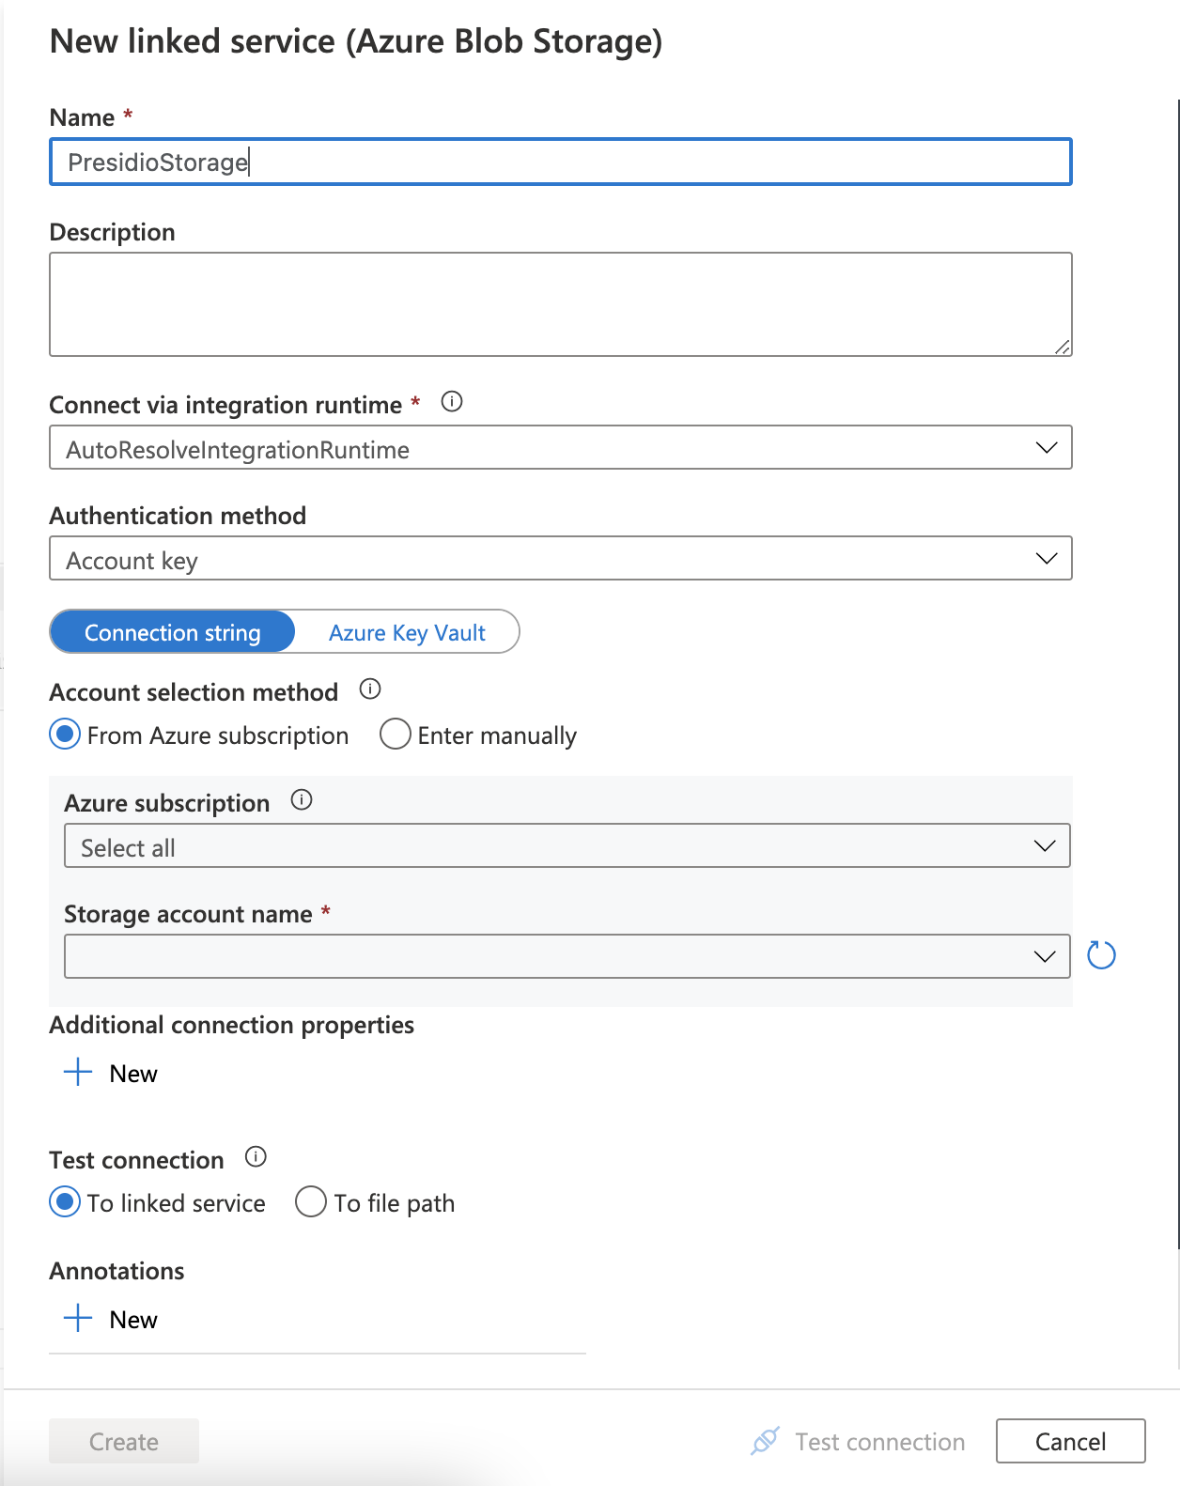This screenshot has height=1486, width=1180.
Task: Click the 'New linked service (Azure Blob Storage)' title
Action: (356, 41)
